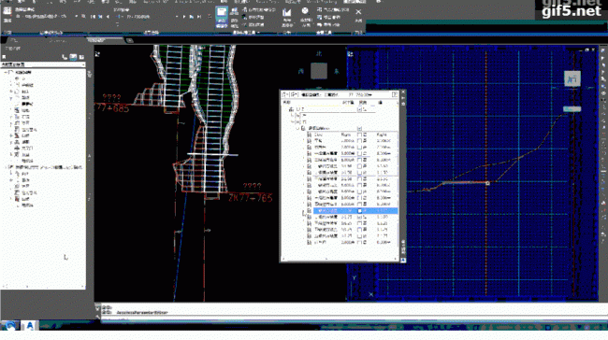Screen dimensions: 608x340
Task: Click the west (西) compass label on the ViewCube
Action: 301,71
